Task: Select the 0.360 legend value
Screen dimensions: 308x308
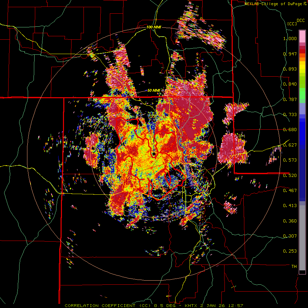Action: tap(290, 221)
